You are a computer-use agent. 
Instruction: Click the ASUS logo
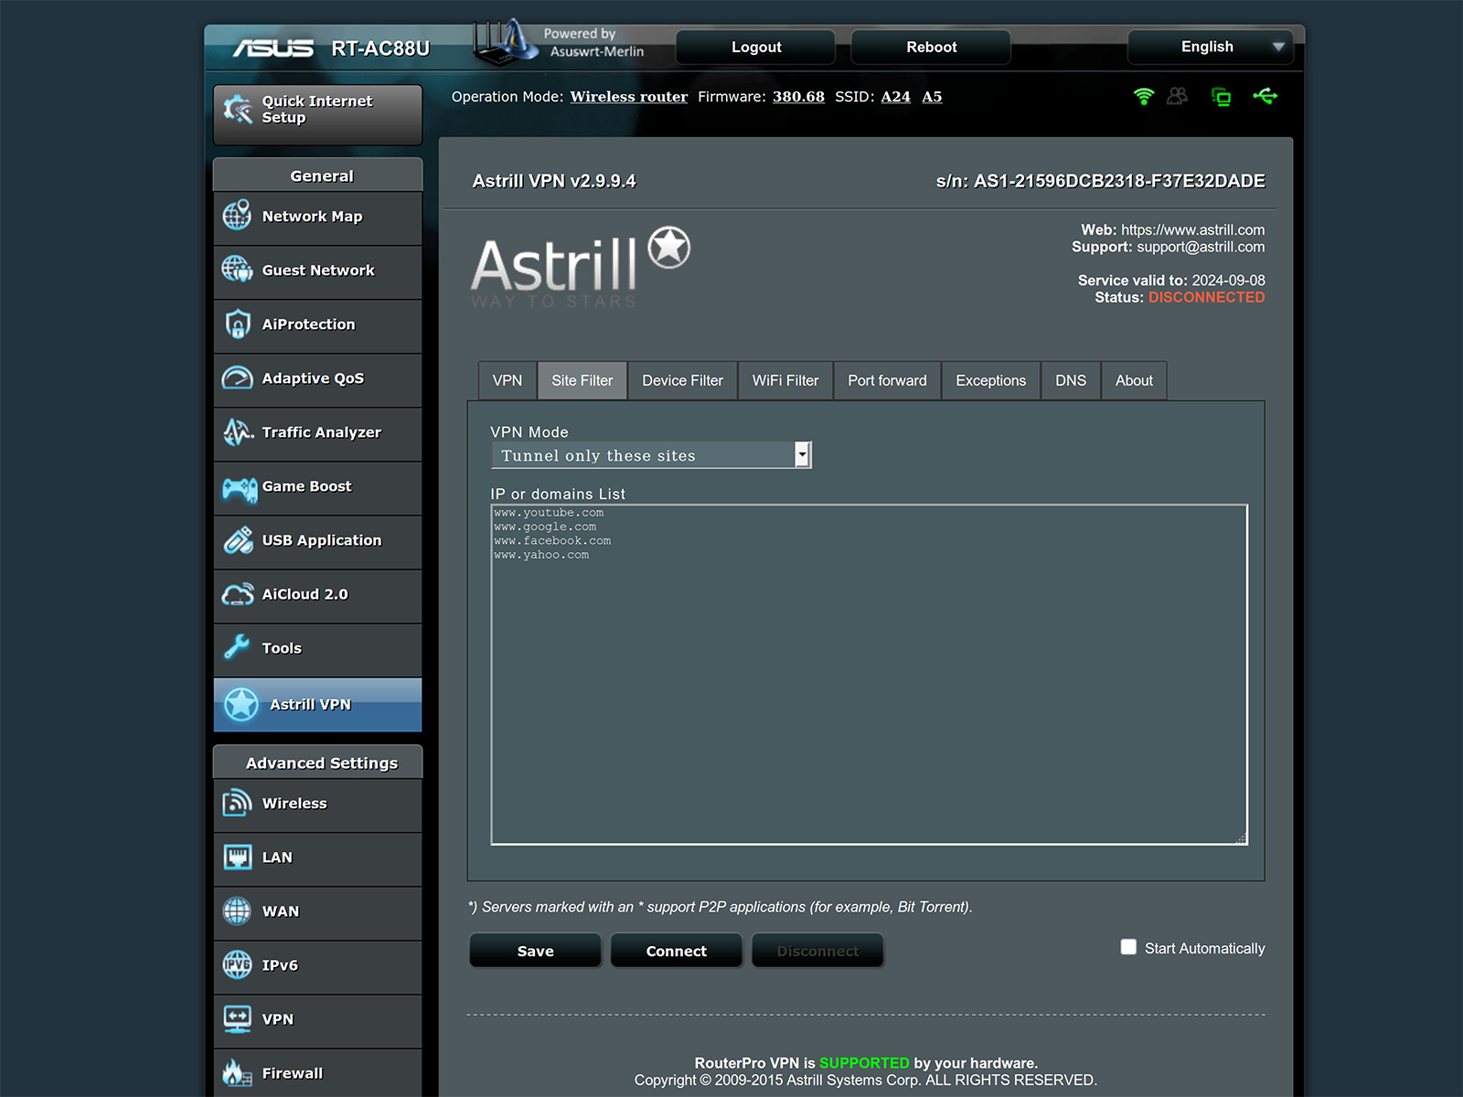pyautogui.click(x=272, y=48)
